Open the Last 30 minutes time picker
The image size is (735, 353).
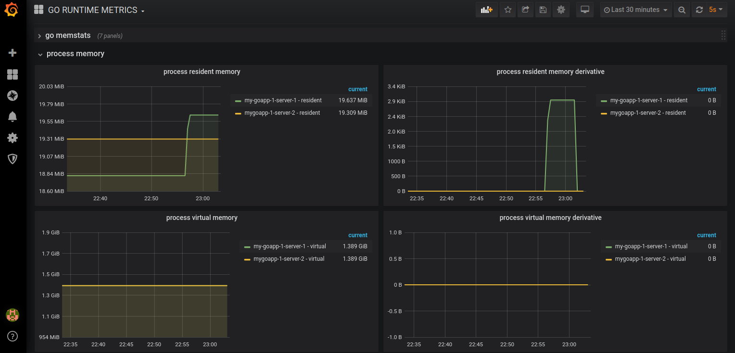click(x=636, y=10)
